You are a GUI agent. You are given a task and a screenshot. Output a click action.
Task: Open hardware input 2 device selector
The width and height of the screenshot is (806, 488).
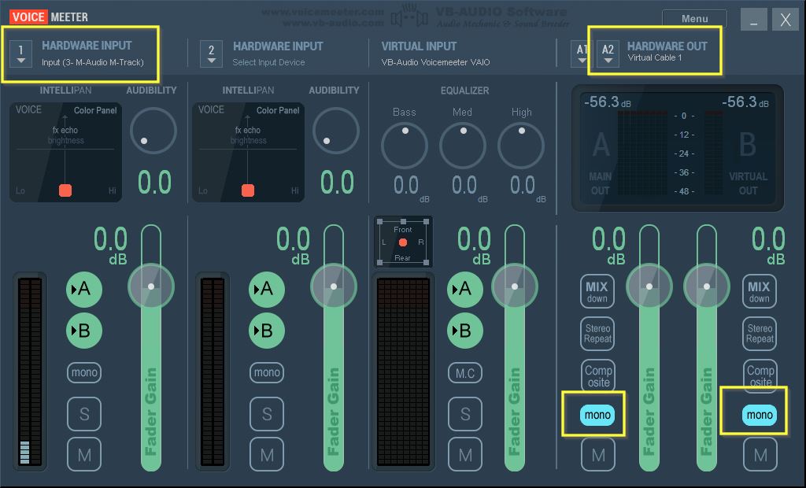(x=211, y=54)
